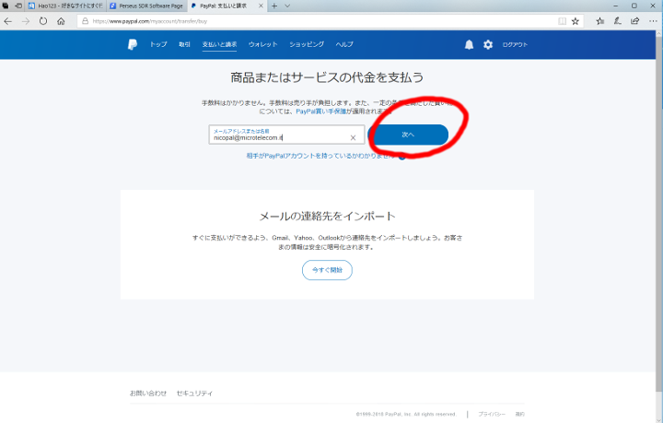The width and height of the screenshot is (663, 423).
Task: Clear the email field with the X icon
Action: 353,137
